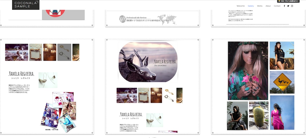Viewport: 306px width, 138px height.
Task: Open bird earring photo in left card
Action: pos(48,80)
